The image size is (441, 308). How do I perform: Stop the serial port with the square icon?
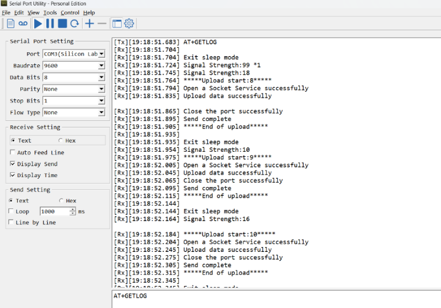[62, 24]
